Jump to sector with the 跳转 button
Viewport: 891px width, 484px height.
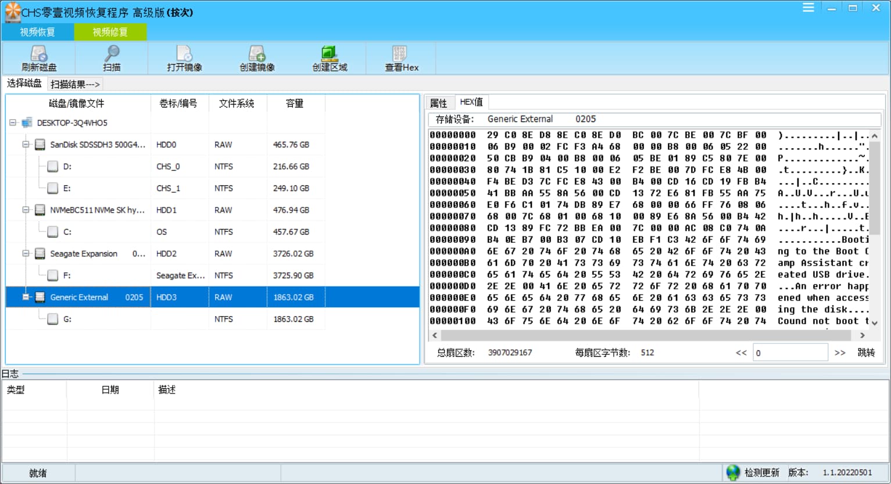866,352
